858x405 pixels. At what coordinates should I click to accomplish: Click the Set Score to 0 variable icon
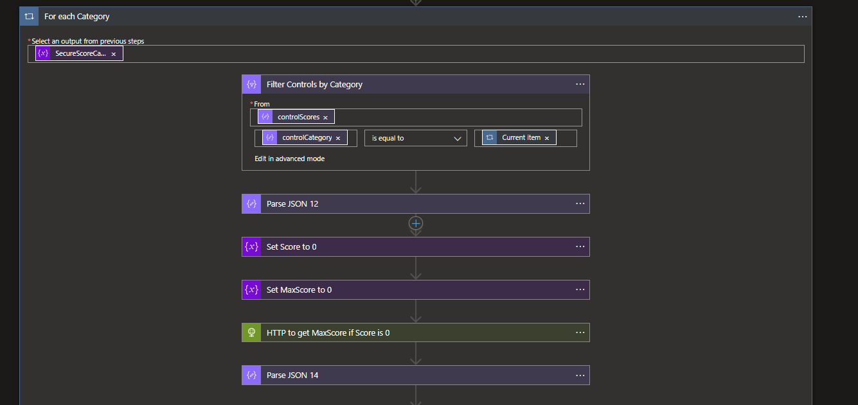coord(251,246)
